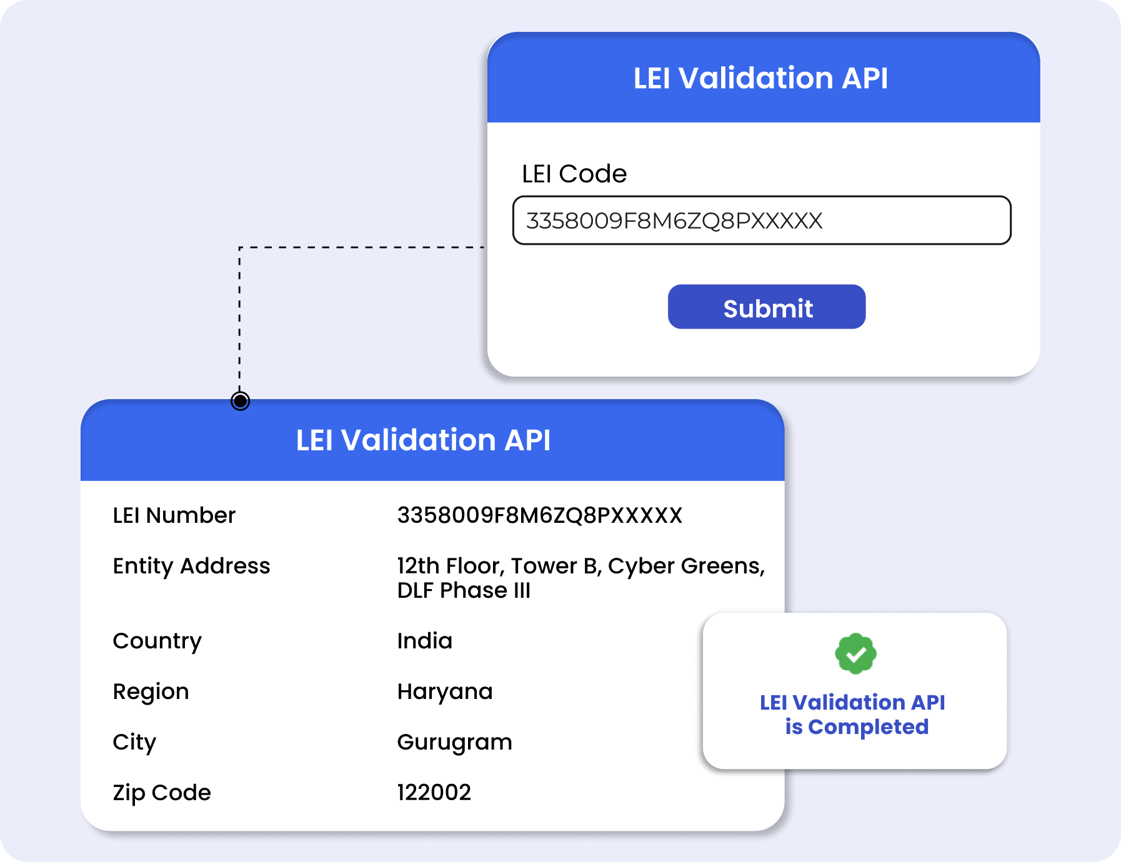Click the India country value
Viewport: 1121px width, 862px height.
pos(424,641)
